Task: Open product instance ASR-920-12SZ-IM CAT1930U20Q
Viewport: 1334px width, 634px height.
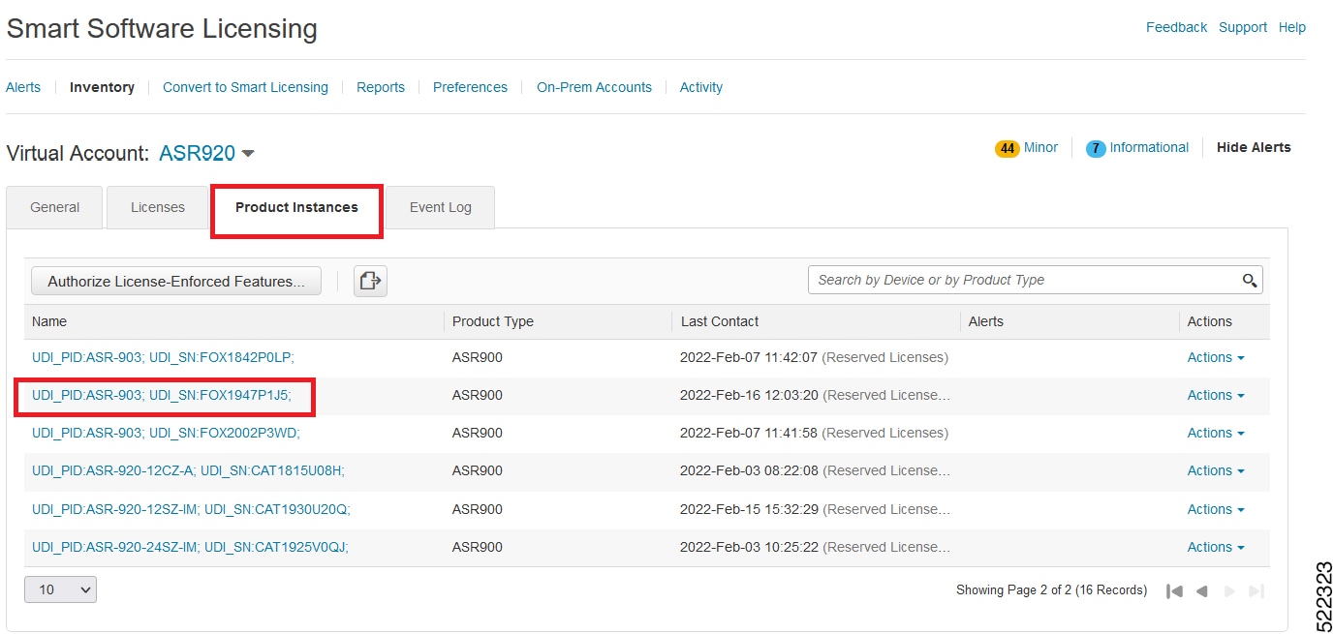Action: coord(191,509)
